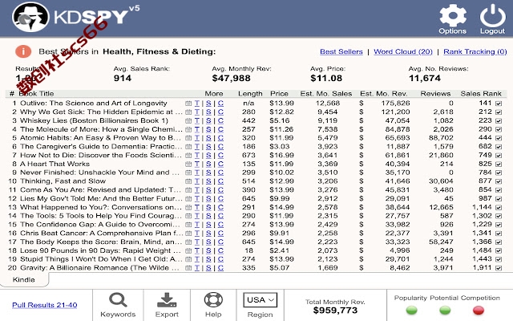Click calendar icon for Whiskey Lies row
Image resolution: width=513 pixels, height=321 pixels.
pos(188,120)
